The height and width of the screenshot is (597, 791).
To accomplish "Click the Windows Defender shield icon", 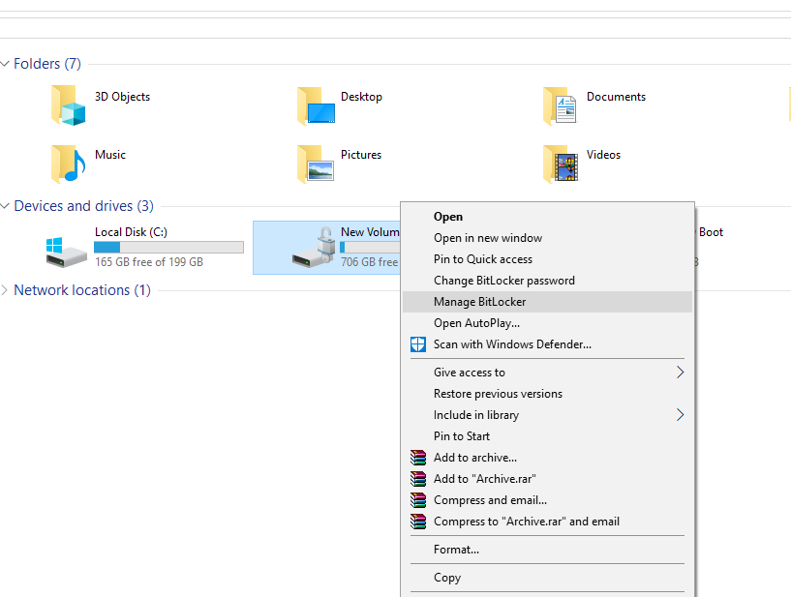I will pos(417,344).
